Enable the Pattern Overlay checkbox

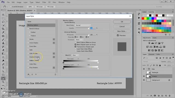pos(28,60)
